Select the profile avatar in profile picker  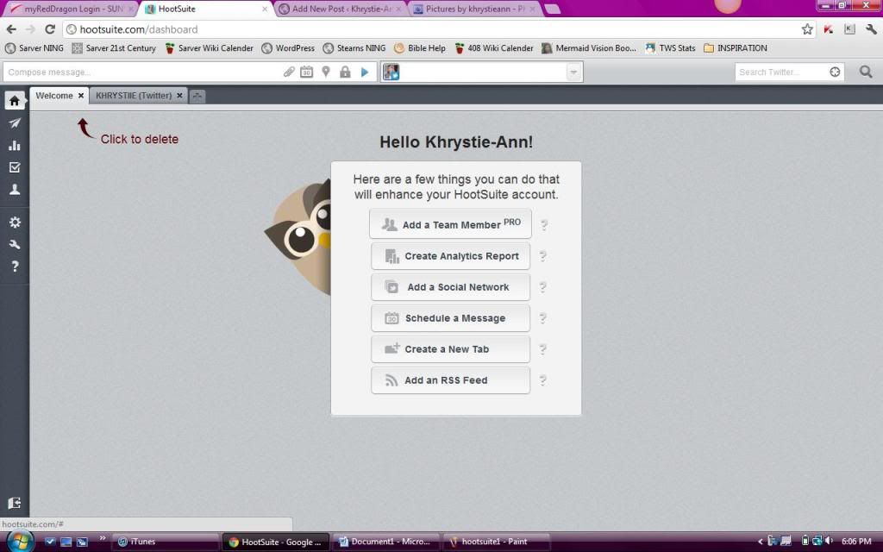tap(391, 72)
